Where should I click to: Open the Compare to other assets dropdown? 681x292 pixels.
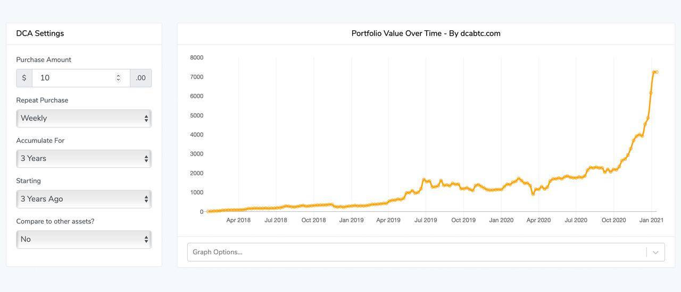84,239
